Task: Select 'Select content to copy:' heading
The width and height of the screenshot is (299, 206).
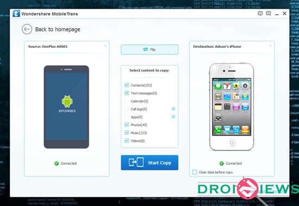Action: tap(149, 70)
